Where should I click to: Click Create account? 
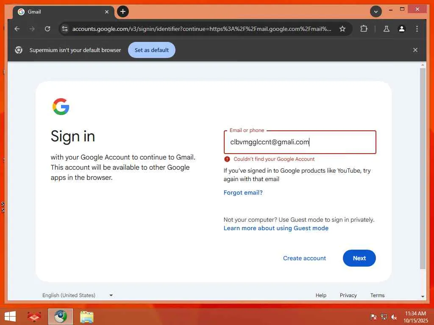tap(304, 258)
